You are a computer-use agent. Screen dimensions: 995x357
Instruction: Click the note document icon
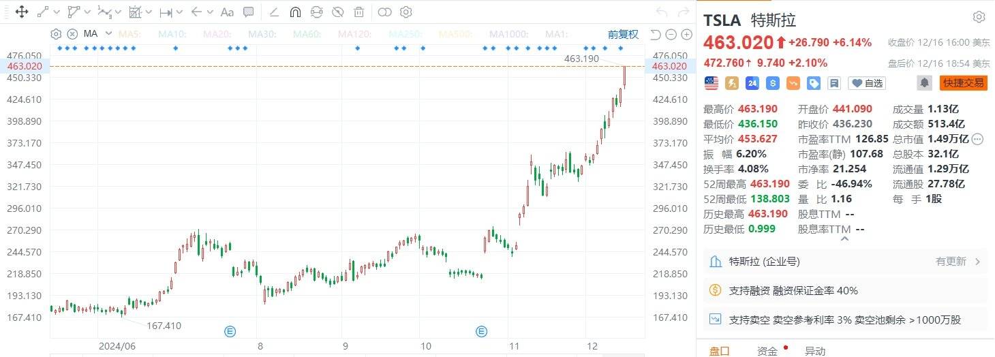pyautogui.click(x=833, y=83)
